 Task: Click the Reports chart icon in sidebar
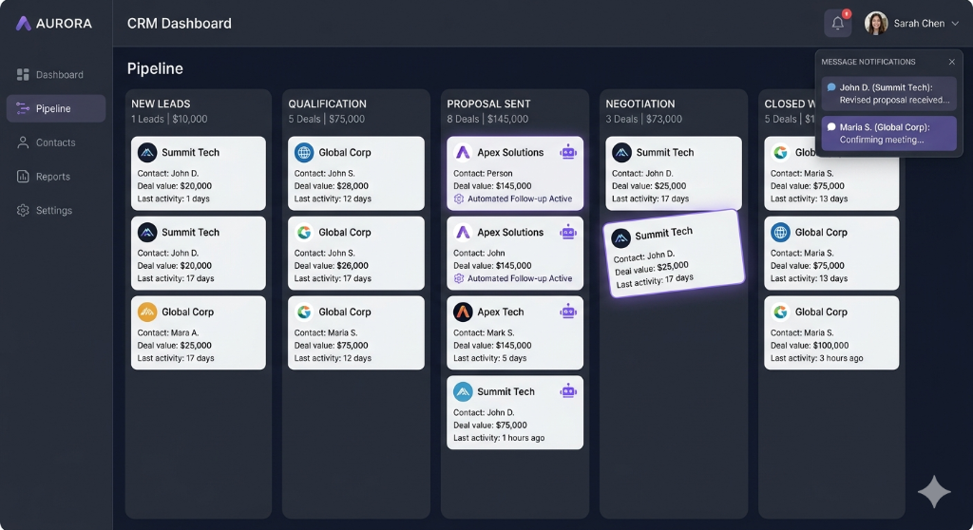23,177
